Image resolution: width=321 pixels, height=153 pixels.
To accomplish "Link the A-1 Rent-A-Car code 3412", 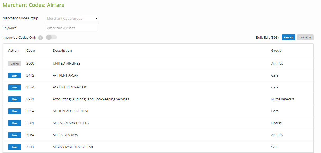I will click(x=15, y=75).
